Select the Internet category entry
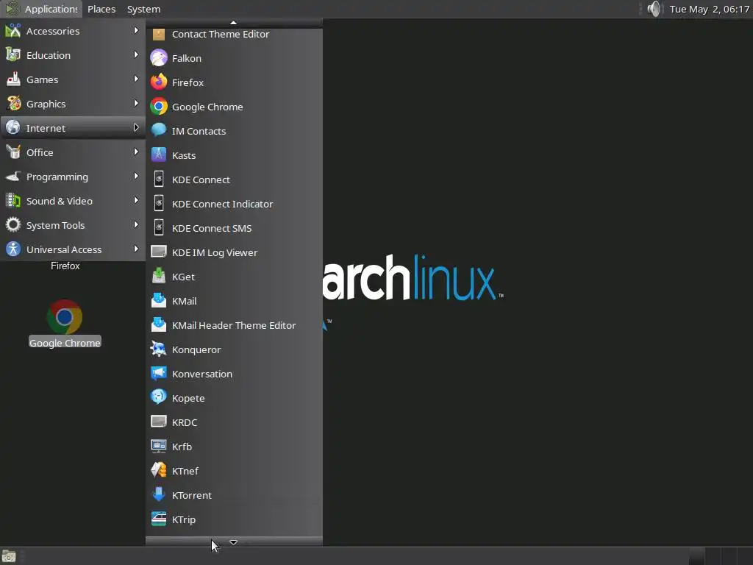 pyautogui.click(x=73, y=128)
